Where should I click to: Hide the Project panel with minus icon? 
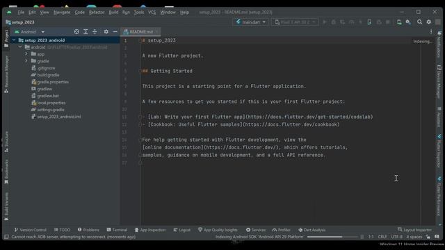115,32
